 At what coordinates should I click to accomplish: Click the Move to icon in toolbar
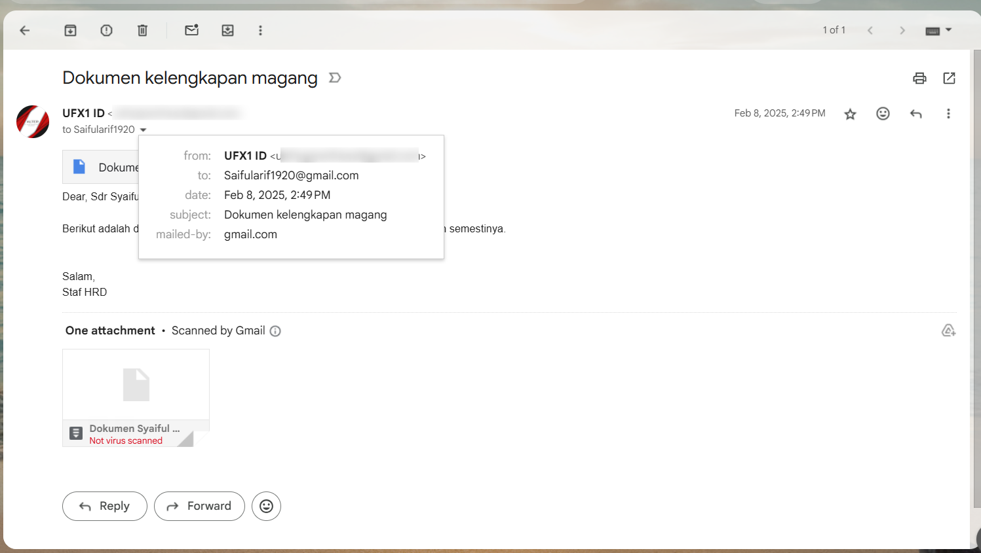[227, 30]
